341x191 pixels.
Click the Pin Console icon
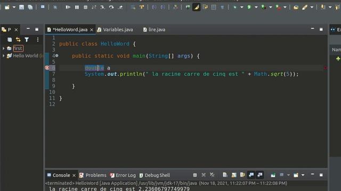pyautogui.click(x=273, y=175)
